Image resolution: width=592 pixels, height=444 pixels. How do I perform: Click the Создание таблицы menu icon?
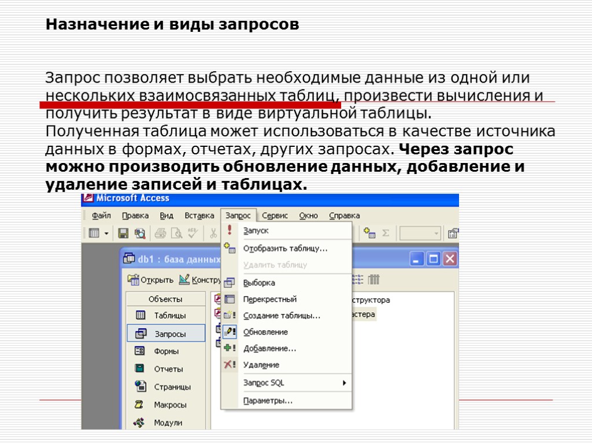click(230, 315)
